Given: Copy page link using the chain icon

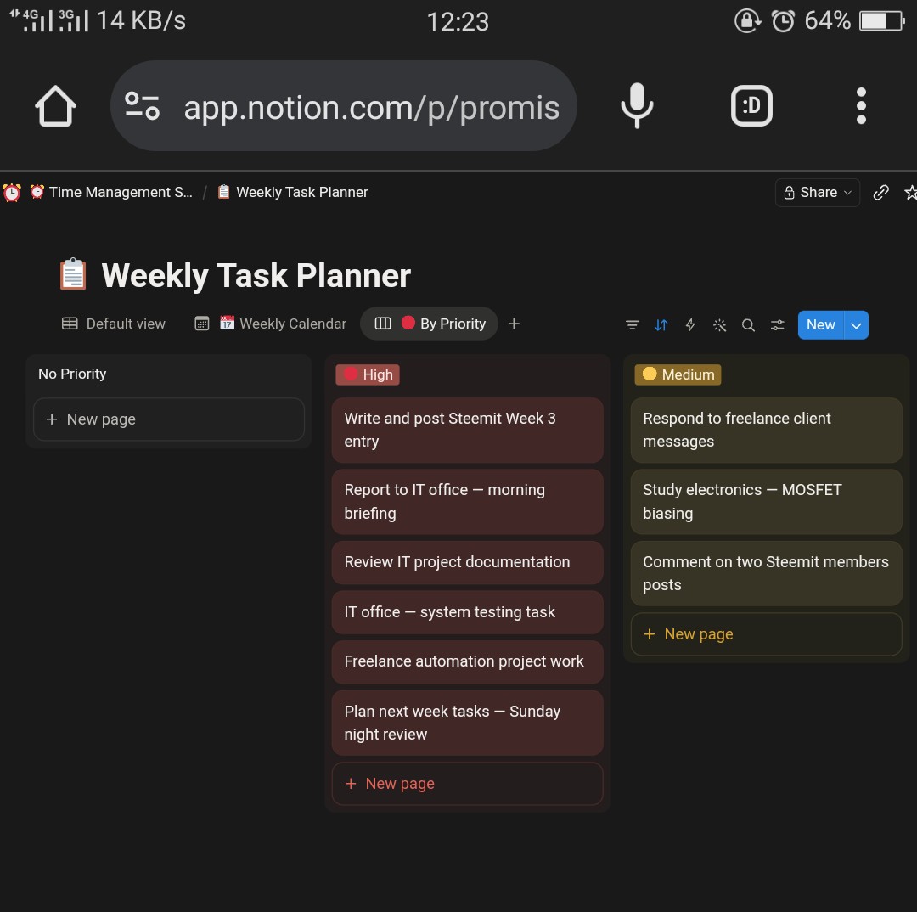Looking at the screenshot, I should tap(880, 193).
